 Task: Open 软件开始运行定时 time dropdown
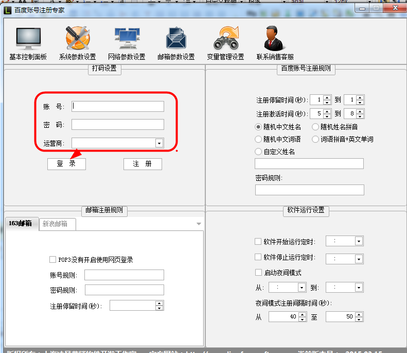pyautogui.click(x=359, y=241)
